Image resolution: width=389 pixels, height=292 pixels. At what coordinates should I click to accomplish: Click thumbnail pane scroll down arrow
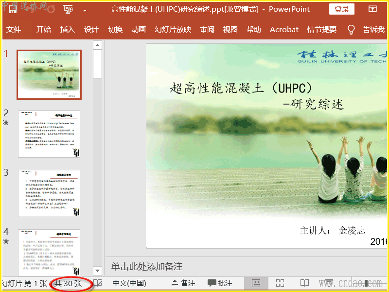98,271
